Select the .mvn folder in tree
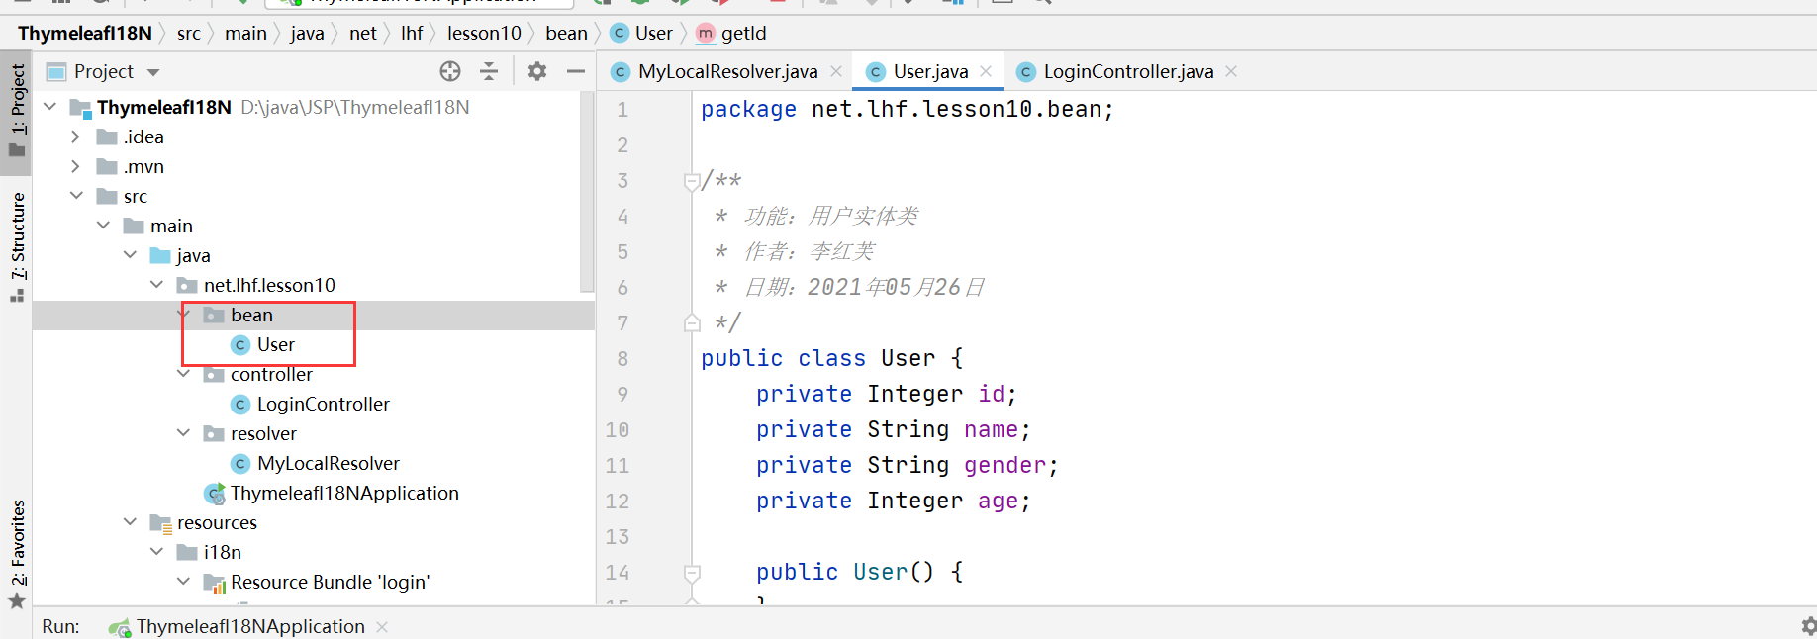The image size is (1817, 639). (143, 166)
